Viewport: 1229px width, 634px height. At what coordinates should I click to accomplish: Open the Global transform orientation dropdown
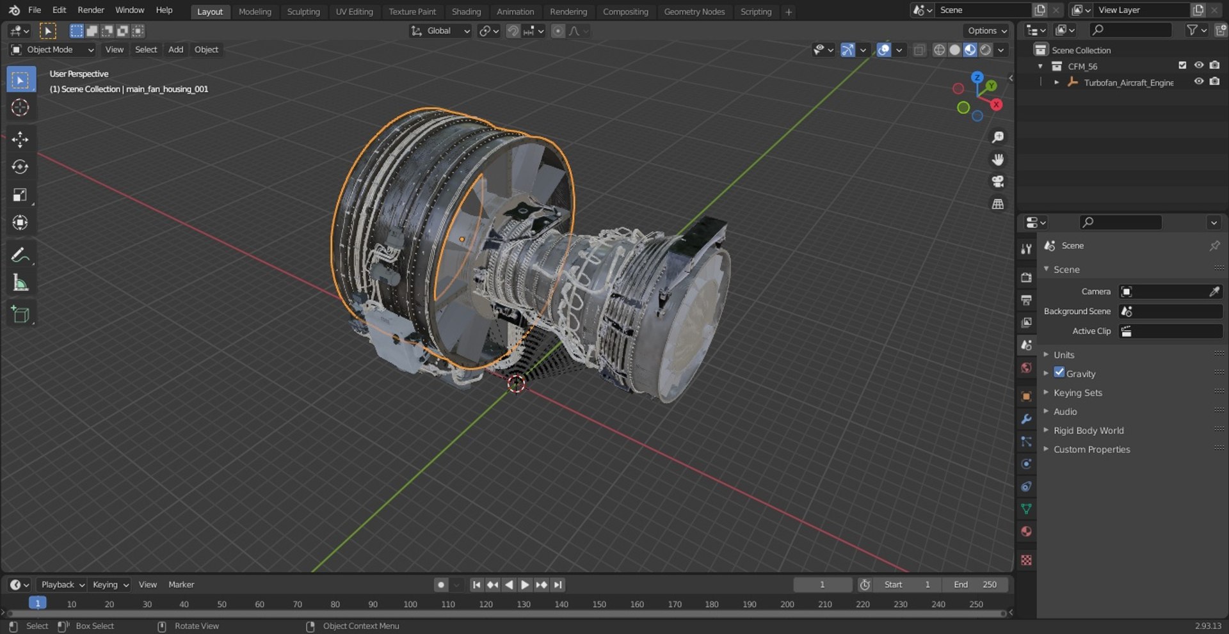pyautogui.click(x=440, y=31)
